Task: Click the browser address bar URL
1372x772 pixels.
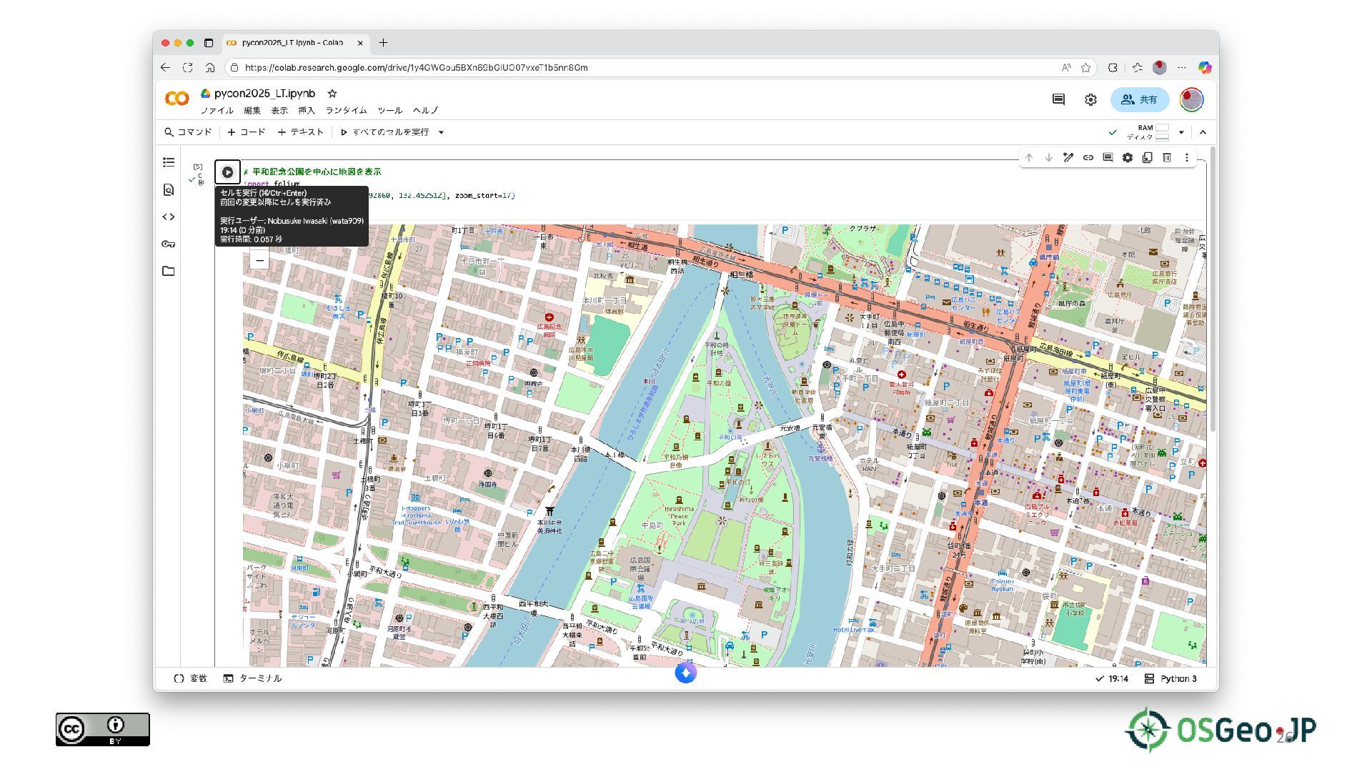Action: pos(416,68)
